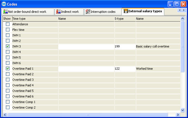Click the vertical scrollbar down arrow
The image size is (188, 118).
(x=183, y=110)
